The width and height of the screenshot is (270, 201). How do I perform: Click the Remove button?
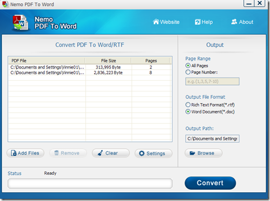[68, 153]
